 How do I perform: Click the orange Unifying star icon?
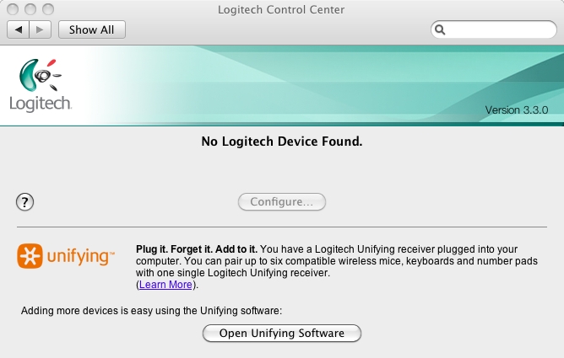pyautogui.click(x=30, y=256)
